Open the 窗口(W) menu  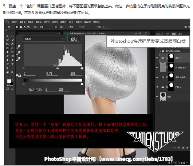(87, 22)
